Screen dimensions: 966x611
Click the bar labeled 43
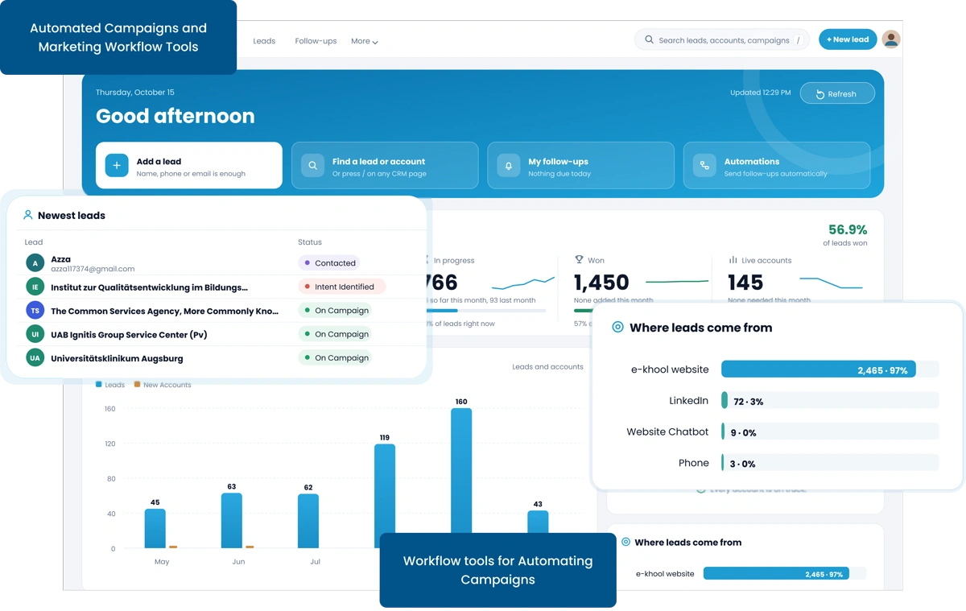click(538, 522)
